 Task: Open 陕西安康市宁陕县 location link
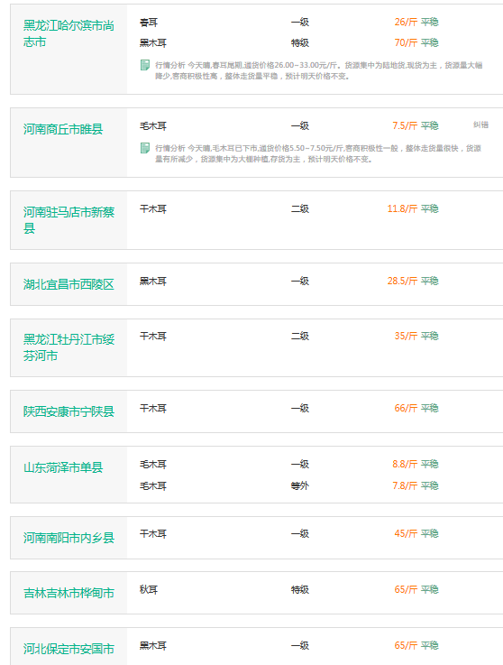click(69, 411)
